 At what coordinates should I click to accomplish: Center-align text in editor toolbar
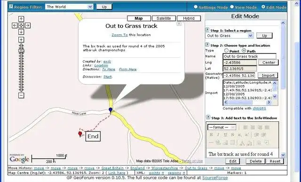(x=253, y=127)
